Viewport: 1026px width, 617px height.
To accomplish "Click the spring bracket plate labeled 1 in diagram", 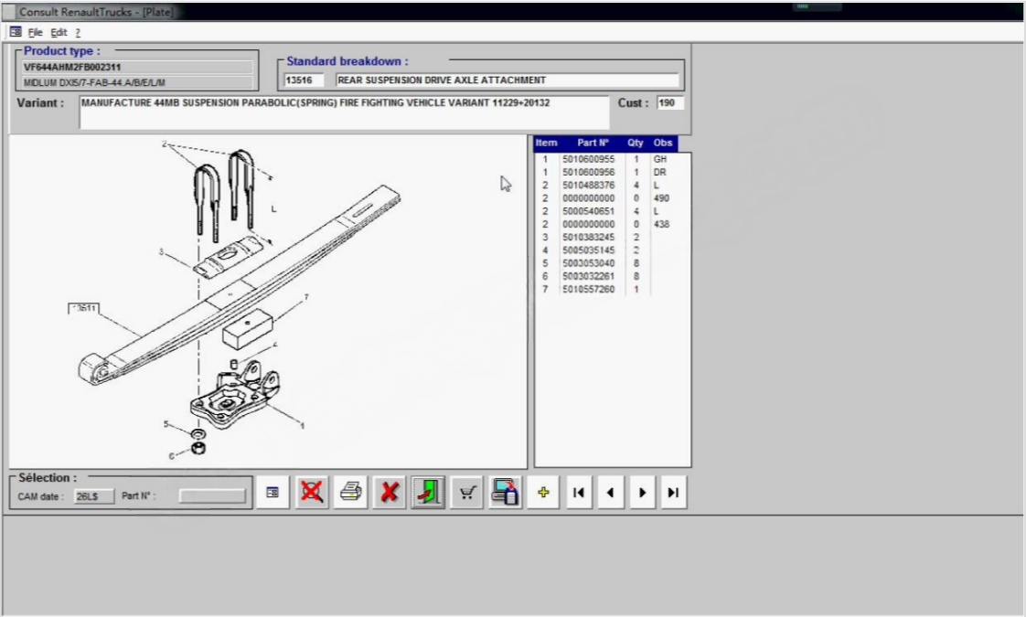I will 237,395.
